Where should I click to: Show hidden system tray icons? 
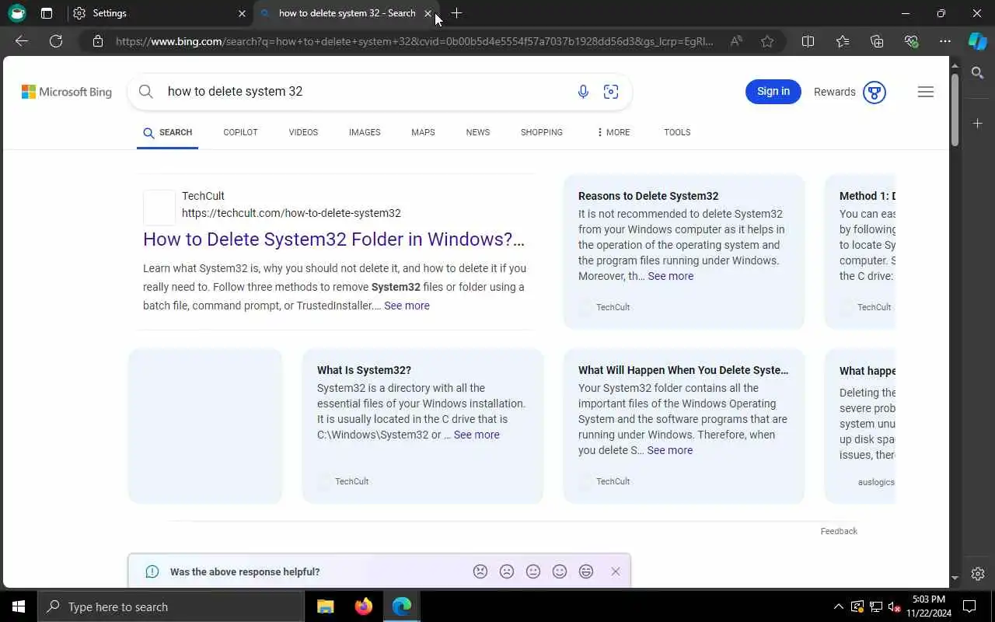(838, 606)
